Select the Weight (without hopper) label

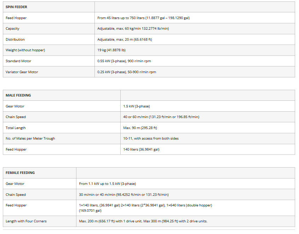click(25, 50)
